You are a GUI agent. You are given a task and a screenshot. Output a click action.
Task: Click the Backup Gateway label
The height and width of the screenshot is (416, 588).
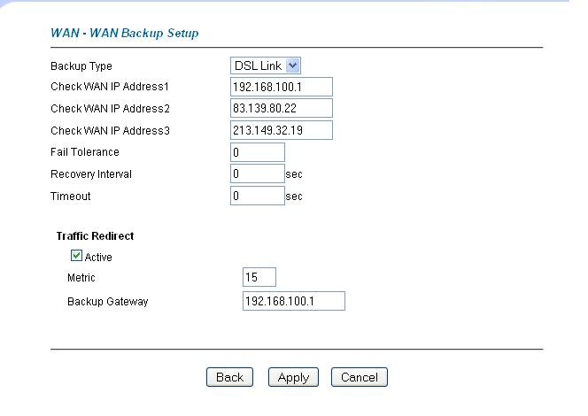click(107, 302)
